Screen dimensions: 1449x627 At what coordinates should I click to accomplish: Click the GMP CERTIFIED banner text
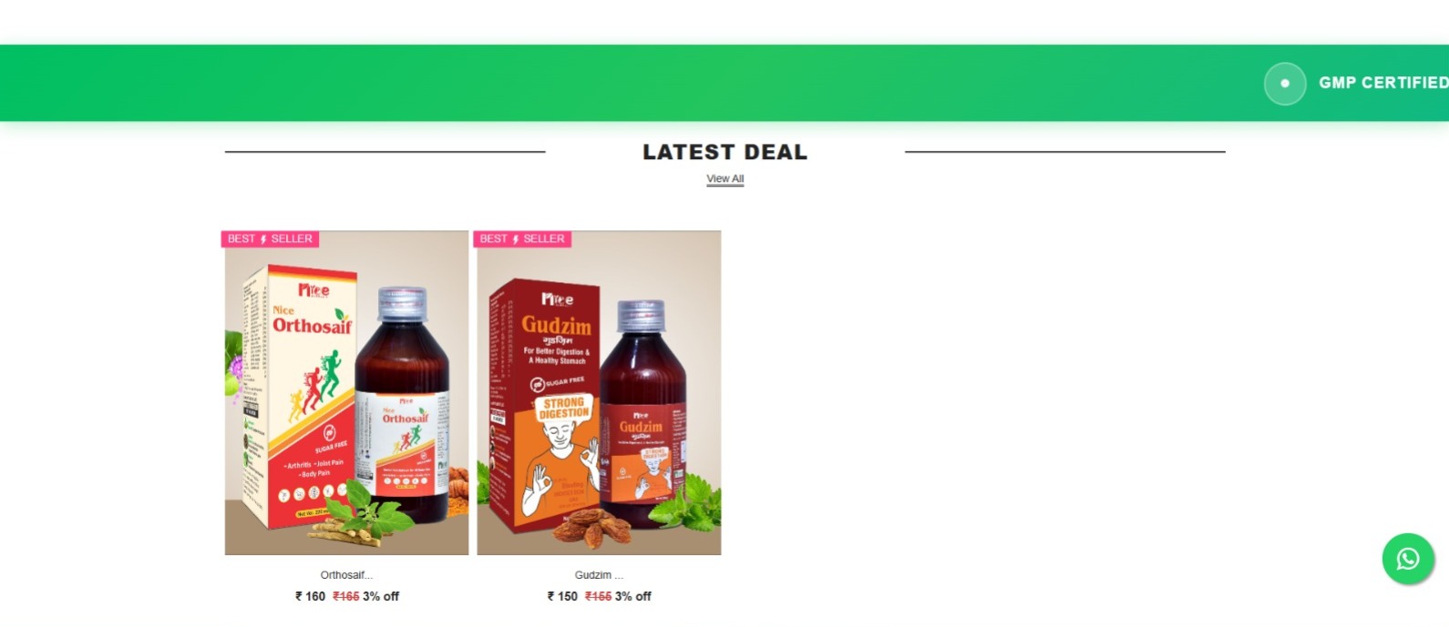[1383, 83]
